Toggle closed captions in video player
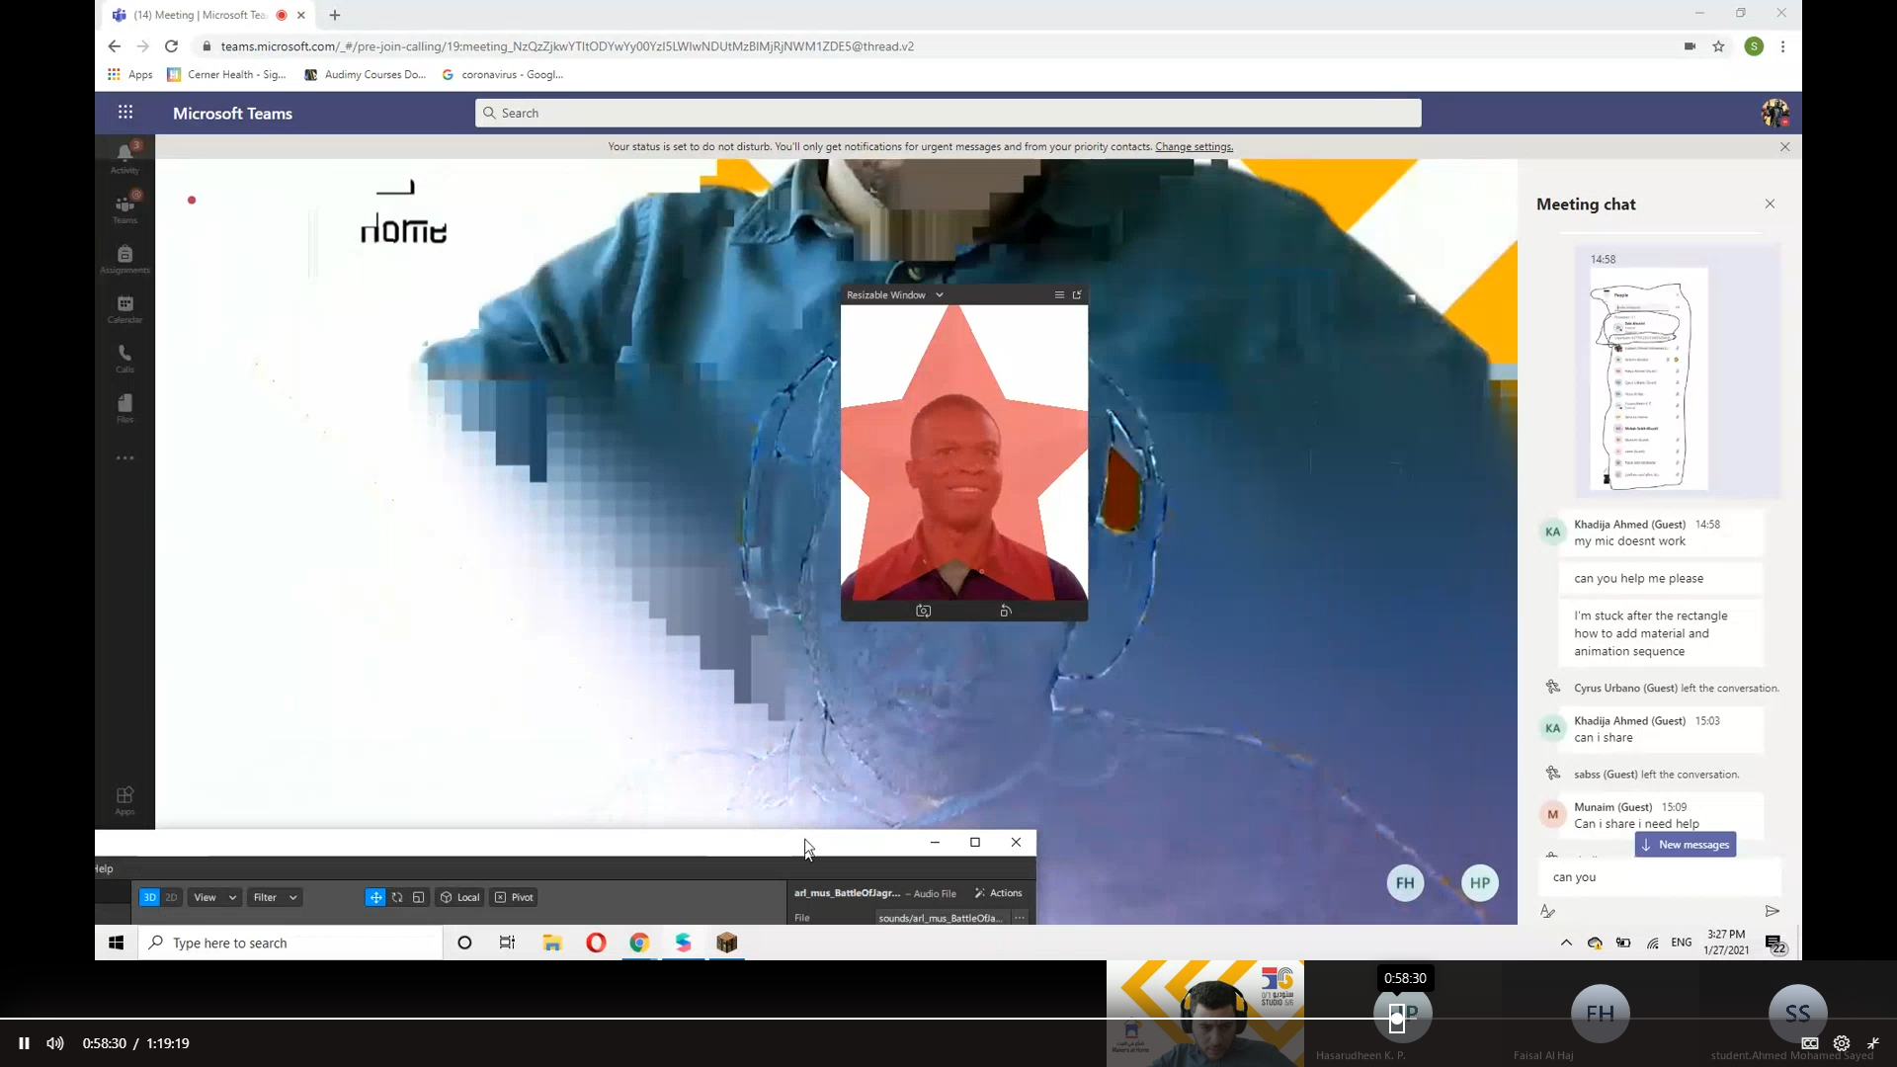Image resolution: width=1897 pixels, height=1067 pixels. (x=1810, y=1043)
